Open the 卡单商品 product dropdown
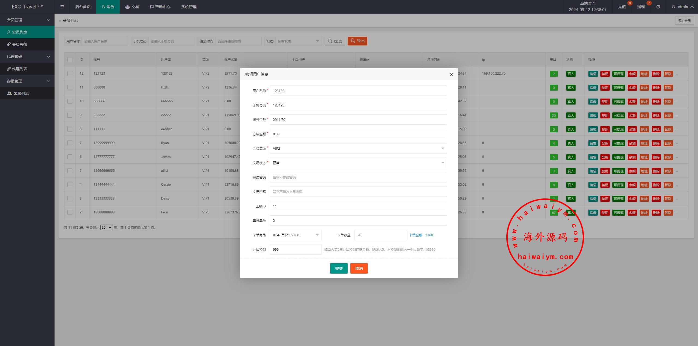 296,235
